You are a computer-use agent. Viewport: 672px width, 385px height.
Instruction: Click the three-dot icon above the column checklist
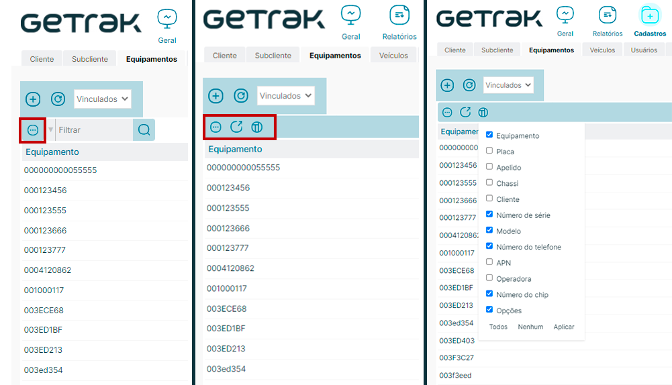(x=447, y=112)
